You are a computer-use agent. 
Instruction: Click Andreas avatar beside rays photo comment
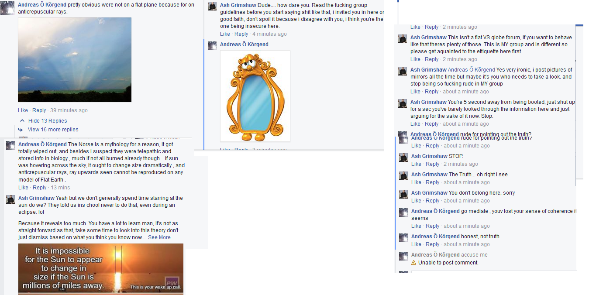tap(7, 8)
